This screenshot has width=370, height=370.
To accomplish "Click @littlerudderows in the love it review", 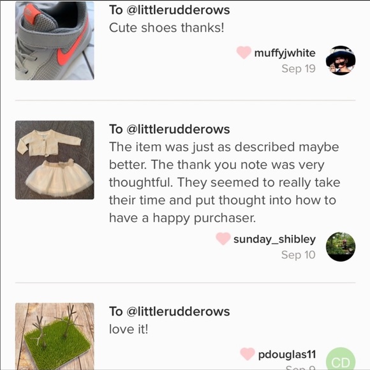I will click(178, 311).
